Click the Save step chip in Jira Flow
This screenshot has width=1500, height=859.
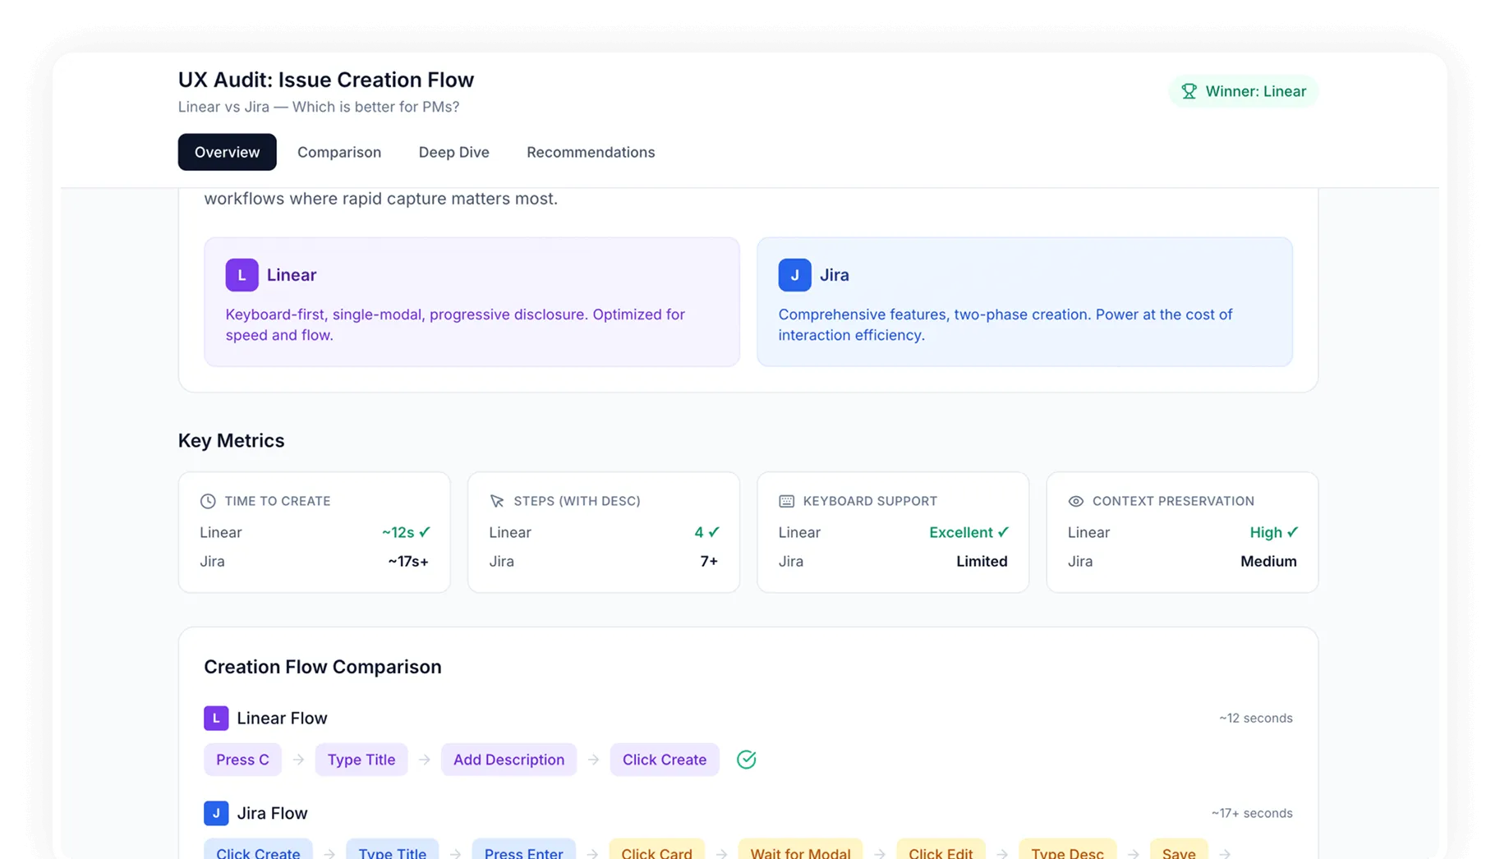1178,852
